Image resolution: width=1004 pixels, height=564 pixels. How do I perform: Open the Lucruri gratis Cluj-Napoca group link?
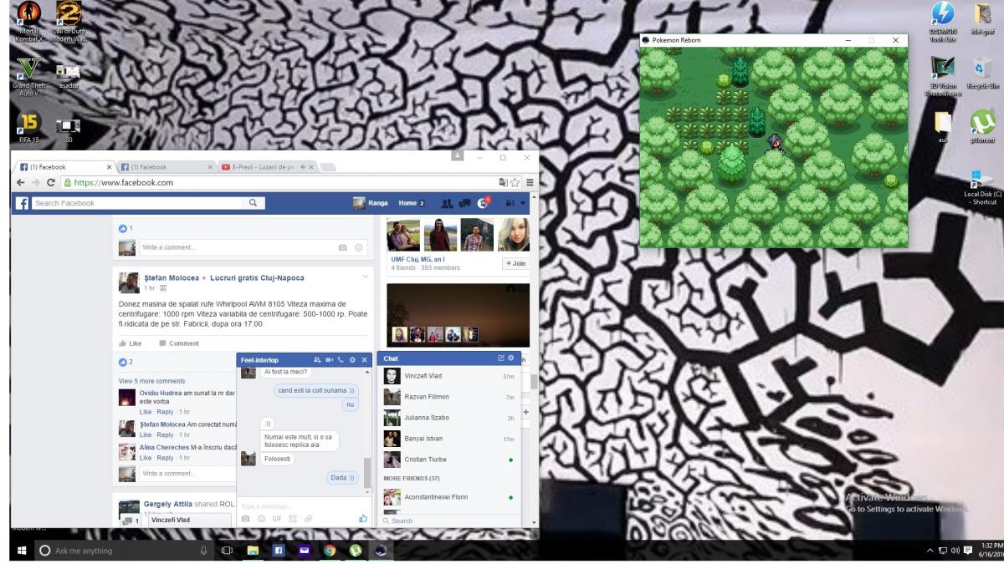point(257,277)
